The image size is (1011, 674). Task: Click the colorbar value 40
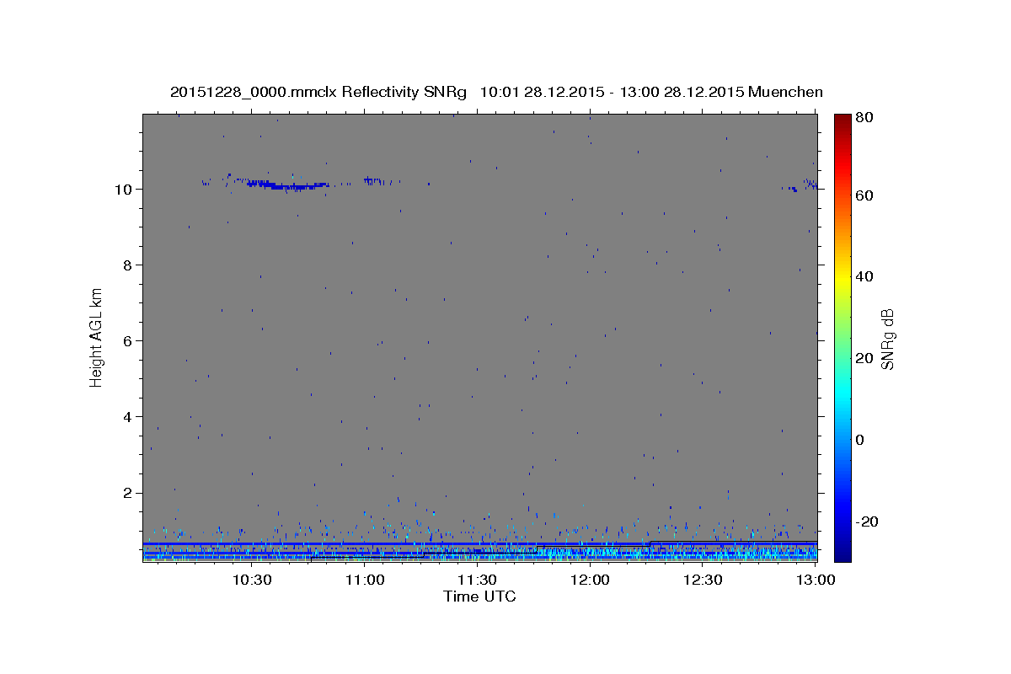865,276
